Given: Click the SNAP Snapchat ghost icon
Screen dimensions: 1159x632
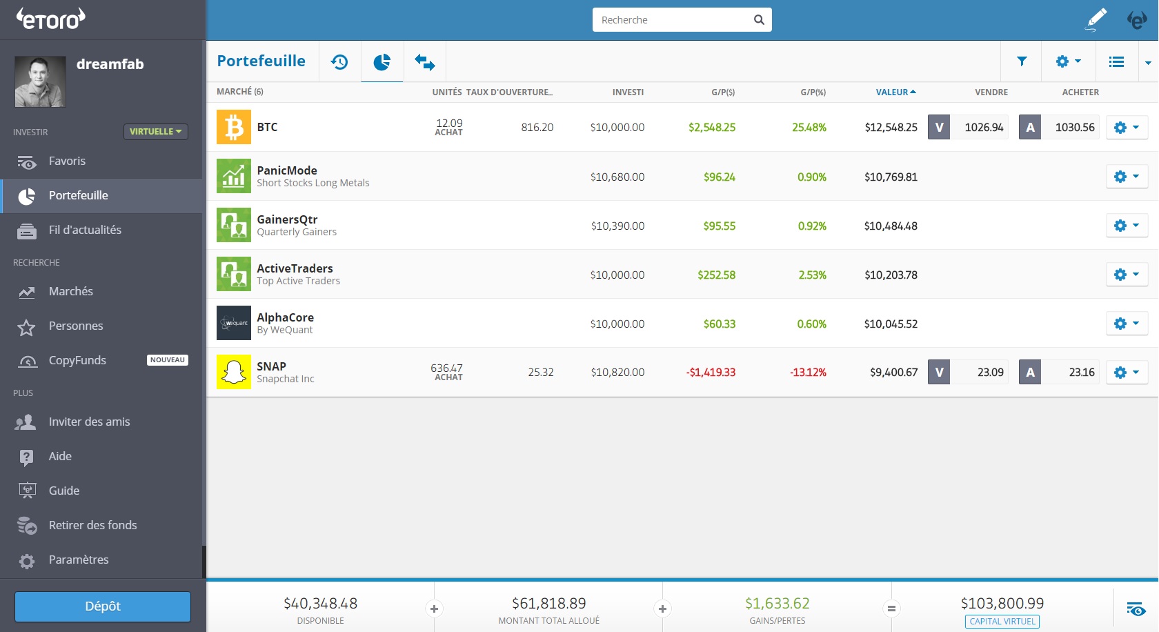Looking at the screenshot, I should pyautogui.click(x=234, y=372).
